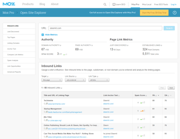Click the 3/17 spam score indicator bar
This screenshot has height=139, width=180.
[65, 54]
